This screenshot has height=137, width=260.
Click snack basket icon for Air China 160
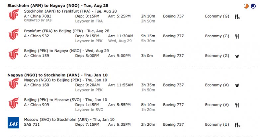pyautogui.click(x=237, y=85)
